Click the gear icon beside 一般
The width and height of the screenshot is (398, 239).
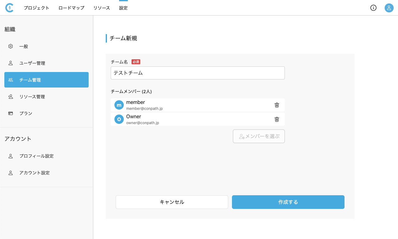11,46
